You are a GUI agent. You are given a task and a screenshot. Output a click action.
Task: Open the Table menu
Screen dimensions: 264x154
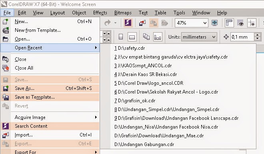pos(160,13)
